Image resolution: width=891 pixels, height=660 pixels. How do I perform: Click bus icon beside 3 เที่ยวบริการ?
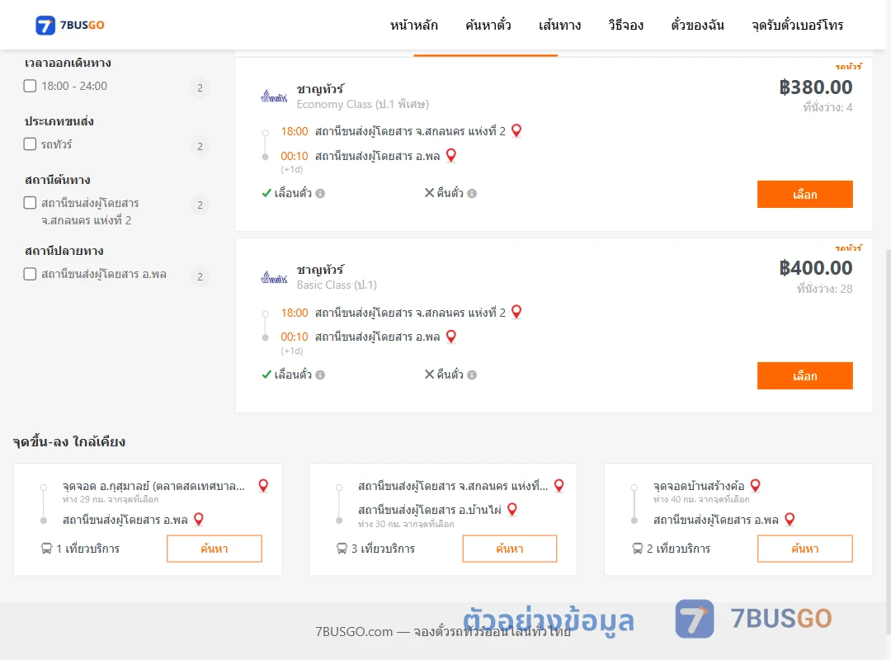pos(342,549)
